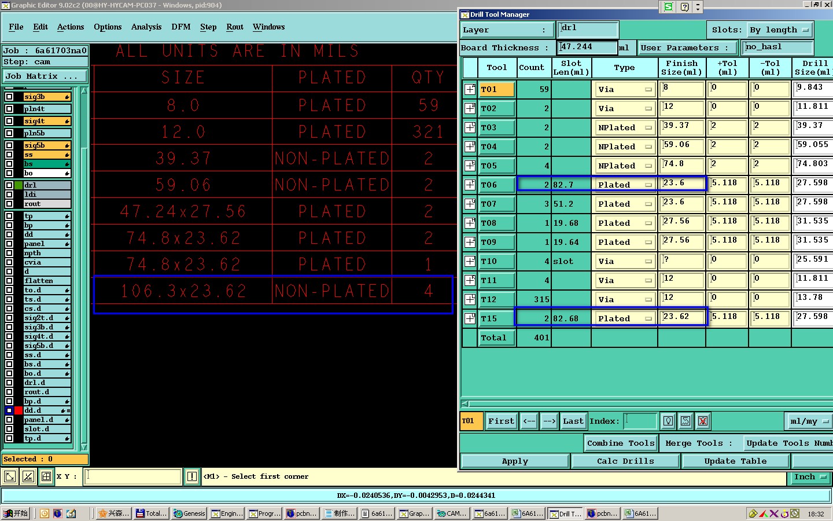Click green color swatch of drl layer
Image resolution: width=833 pixels, height=521 pixels.
pyautogui.click(x=19, y=185)
